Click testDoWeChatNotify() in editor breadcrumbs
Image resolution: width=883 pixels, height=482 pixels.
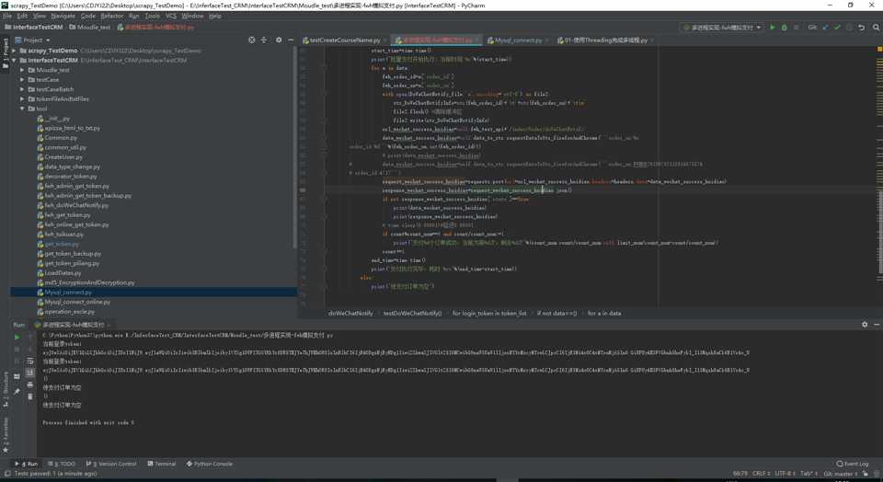coord(412,313)
